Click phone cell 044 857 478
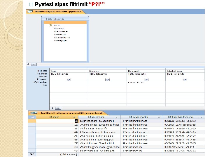This screenshot has width=210, height=157. pos(184,140)
